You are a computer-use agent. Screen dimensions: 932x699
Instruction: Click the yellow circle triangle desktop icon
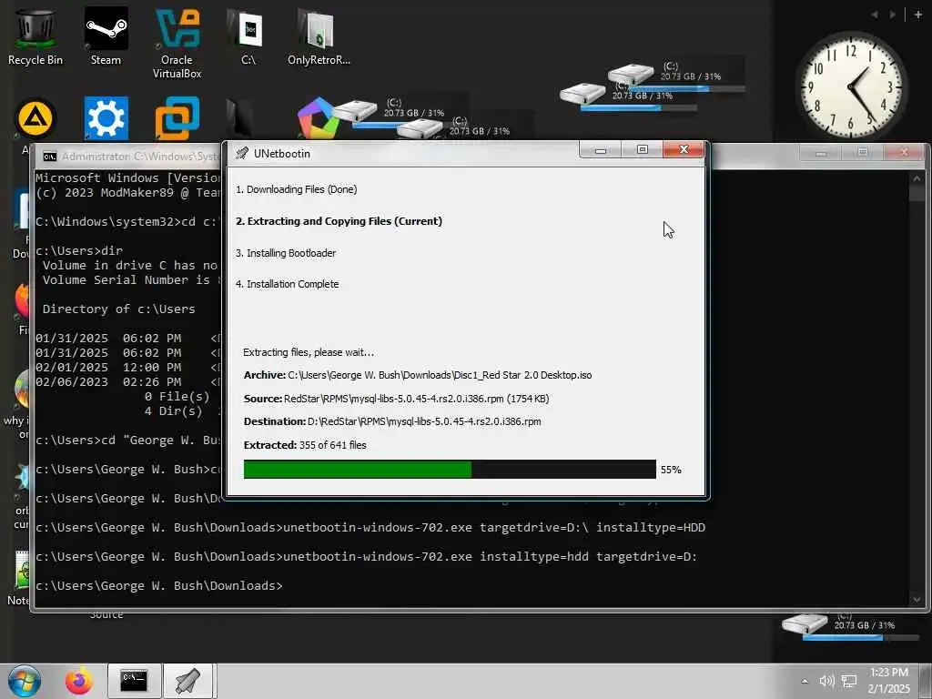pyautogui.click(x=35, y=117)
